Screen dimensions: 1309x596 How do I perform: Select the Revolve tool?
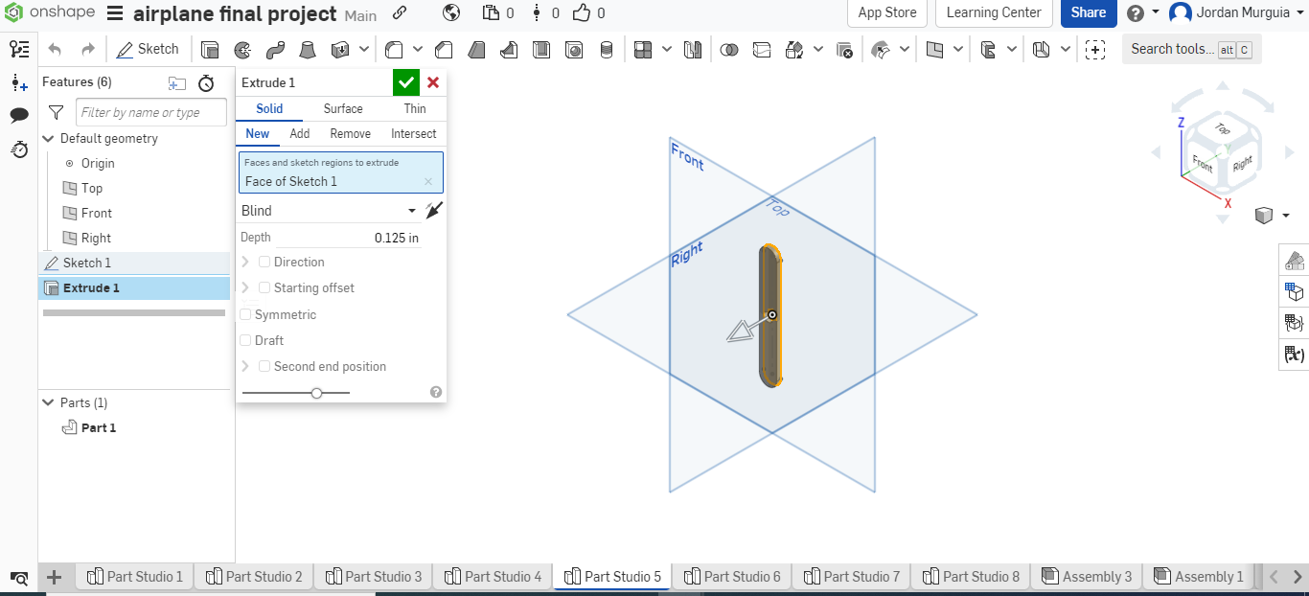pyautogui.click(x=242, y=49)
